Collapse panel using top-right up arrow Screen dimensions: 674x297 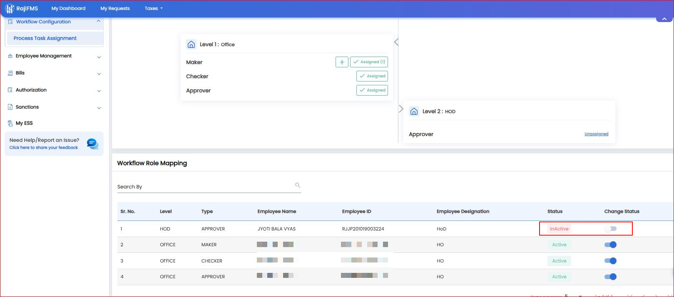(x=664, y=19)
